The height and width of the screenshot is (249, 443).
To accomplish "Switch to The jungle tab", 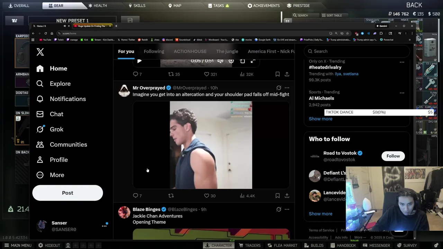I will (227, 51).
